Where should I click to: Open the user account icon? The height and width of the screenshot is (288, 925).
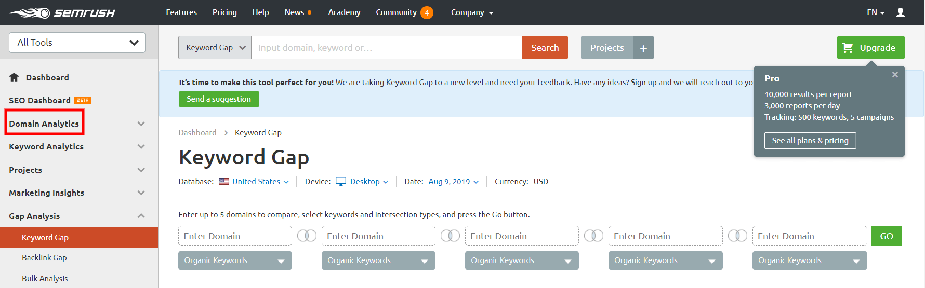pyautogui.click(x=901, y=12)
